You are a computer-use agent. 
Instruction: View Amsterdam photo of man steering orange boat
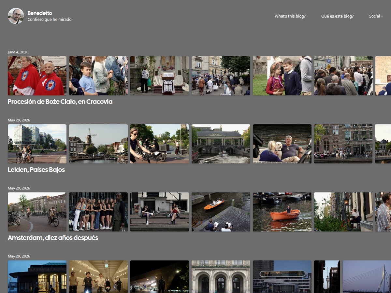tap(282, 212)
